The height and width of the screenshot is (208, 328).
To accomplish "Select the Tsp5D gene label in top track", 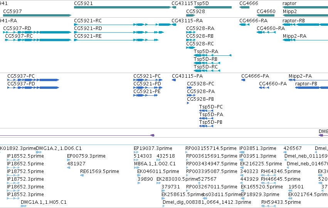I will click(201, 3).
